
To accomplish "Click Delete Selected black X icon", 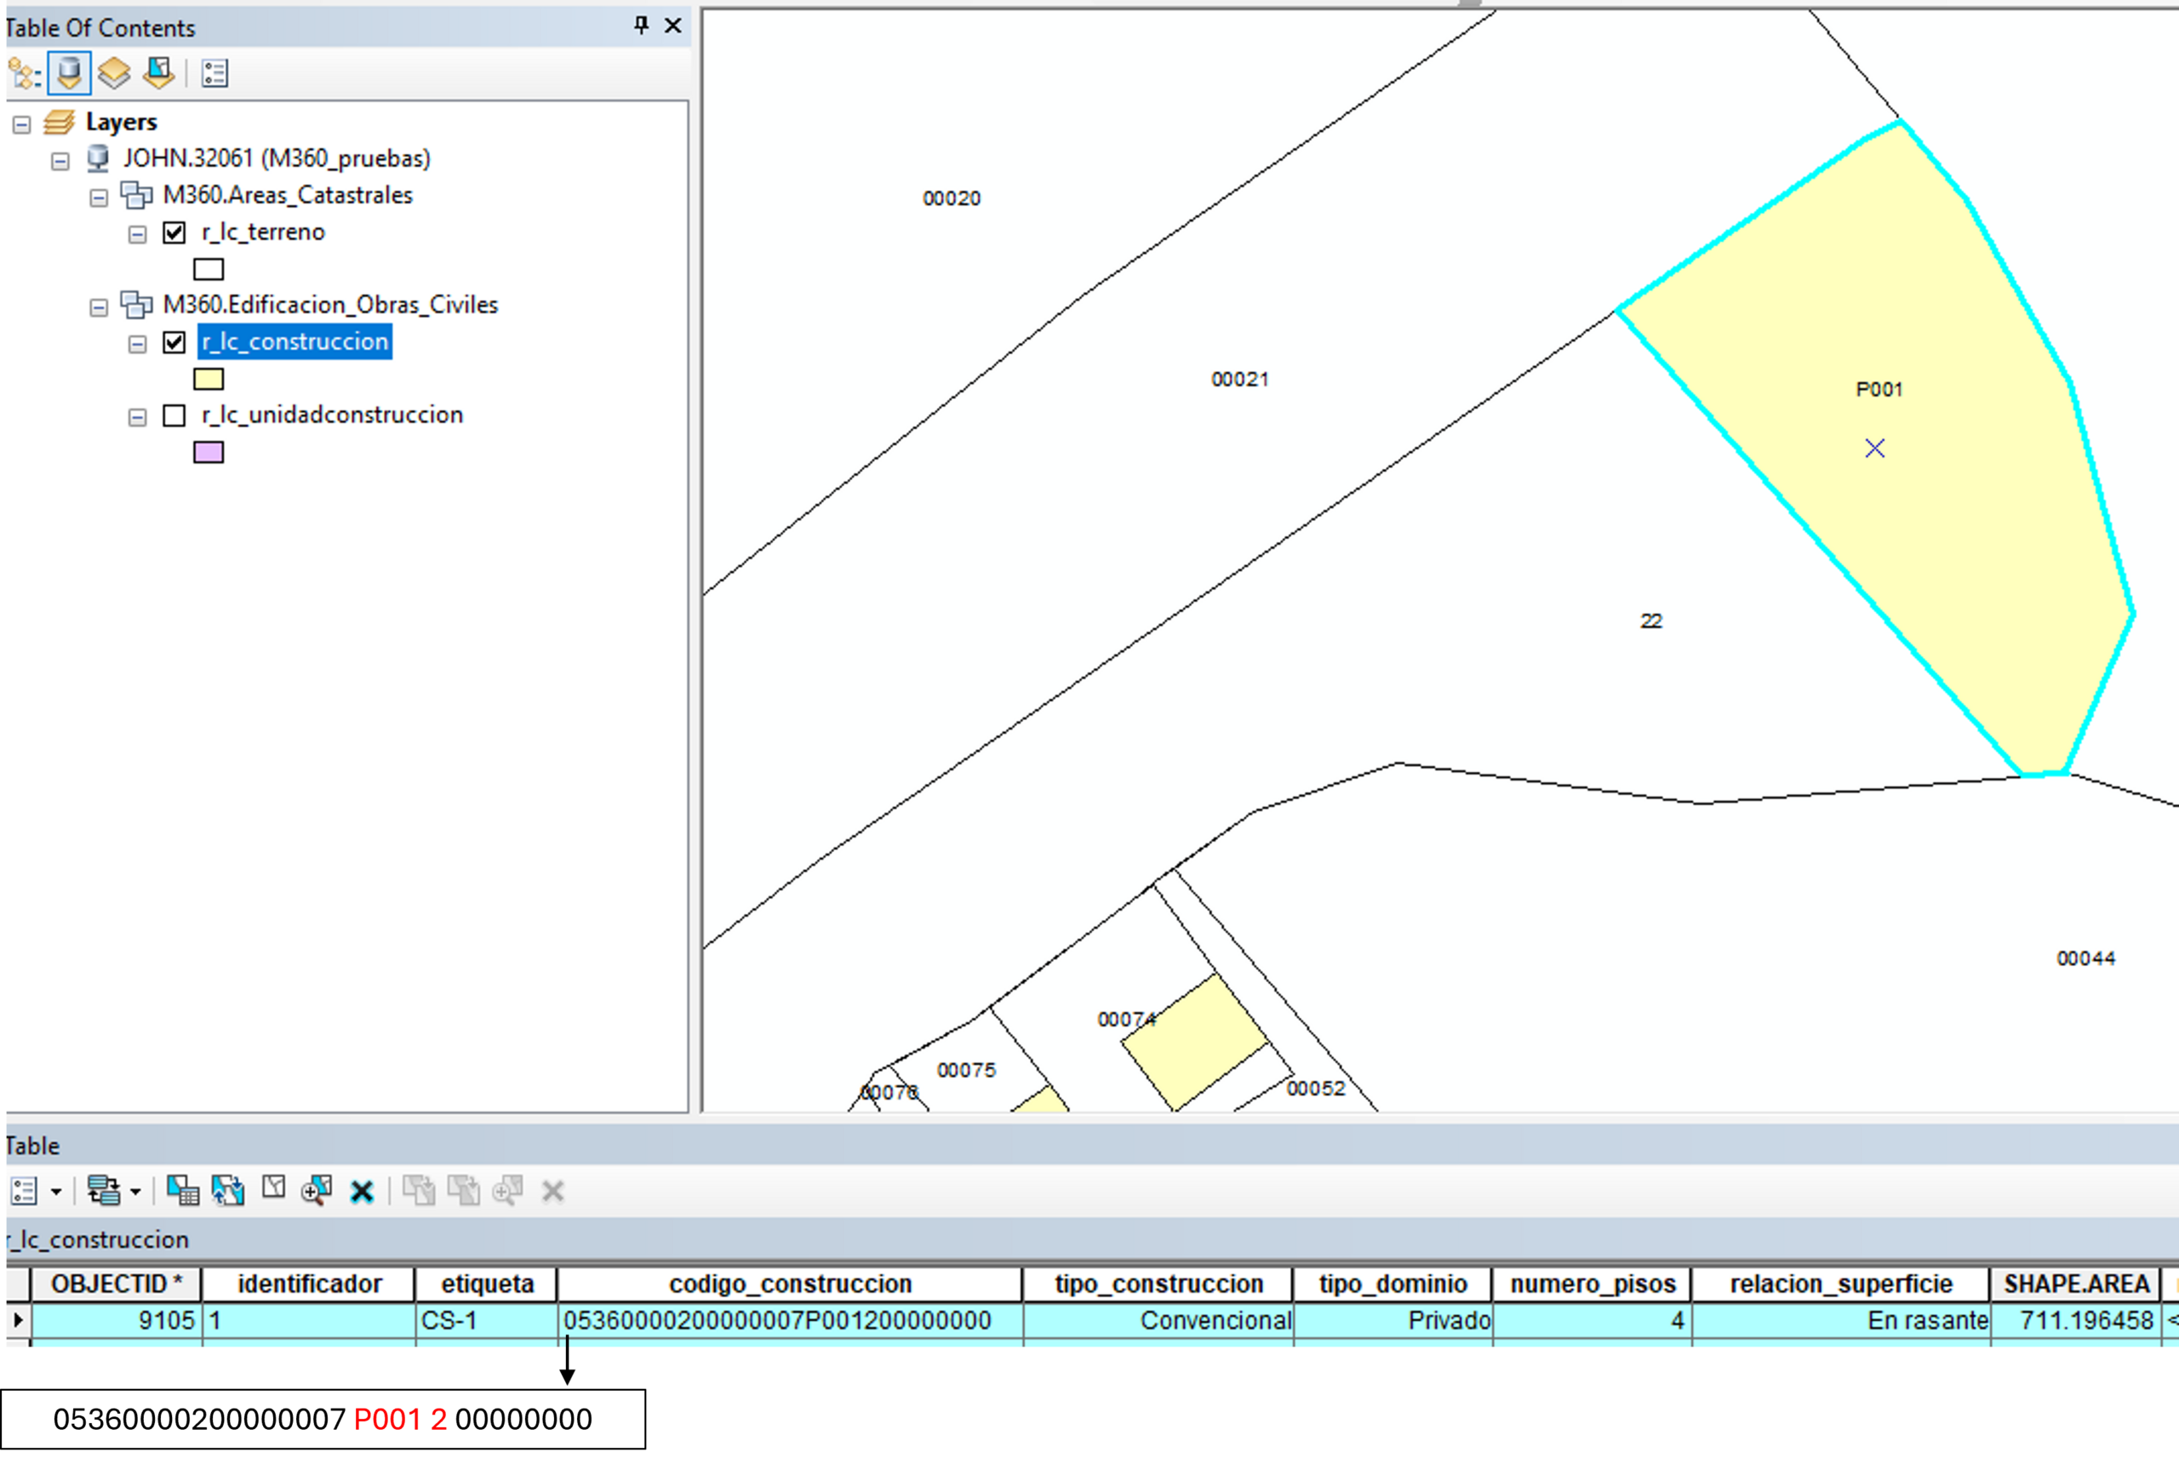I will (363, 1191).
